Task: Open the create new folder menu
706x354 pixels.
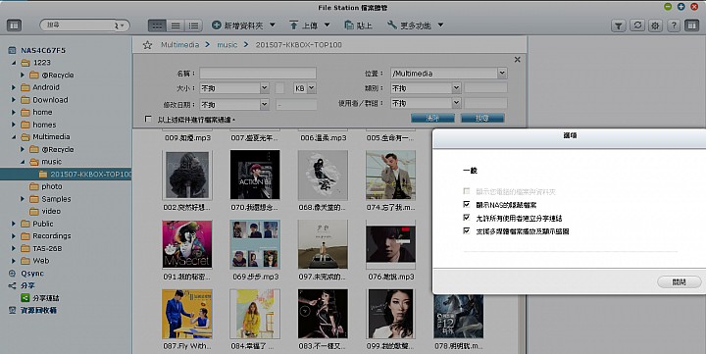Action: point(243,25)
